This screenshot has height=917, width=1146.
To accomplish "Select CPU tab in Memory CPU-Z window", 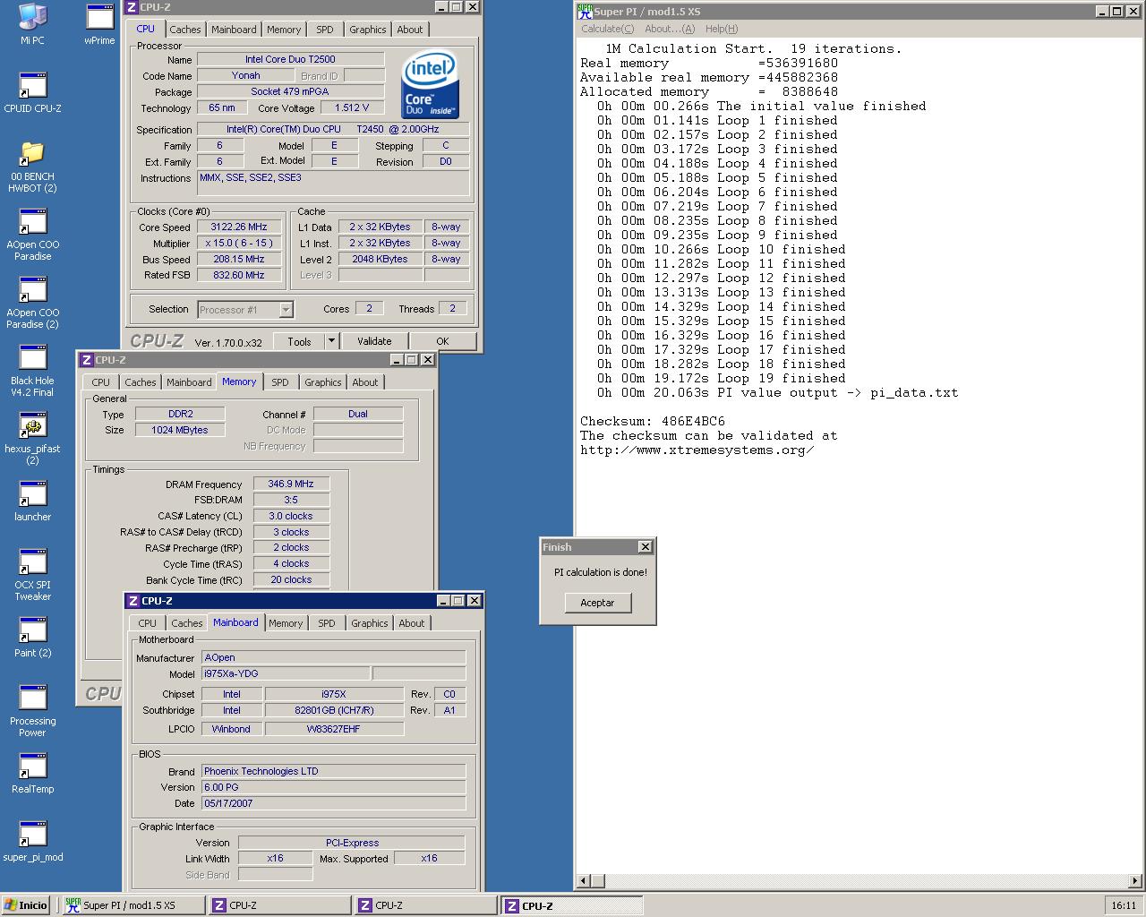I will [x=100, y=382].
